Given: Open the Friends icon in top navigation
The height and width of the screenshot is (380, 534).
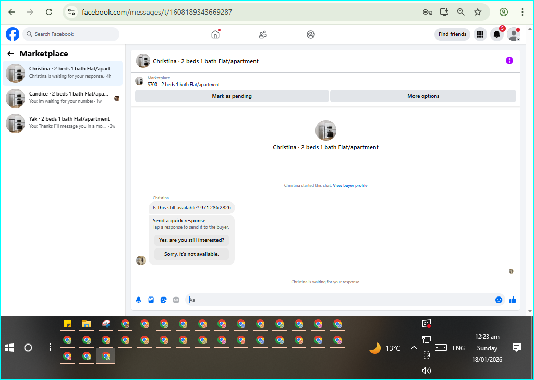Looking at the screenshot, I should click(263, 34).
